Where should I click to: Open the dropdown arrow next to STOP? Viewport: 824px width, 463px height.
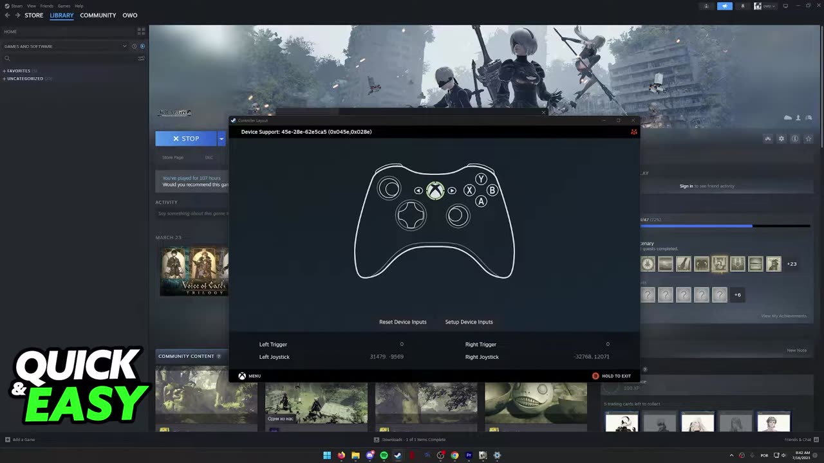[x=221, y=138]
